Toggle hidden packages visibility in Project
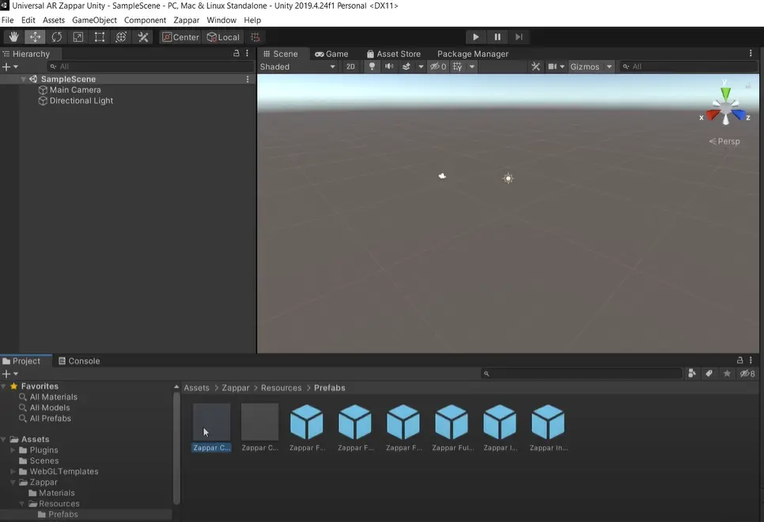The width and height of the screenshot is (764, 522). 747,374
